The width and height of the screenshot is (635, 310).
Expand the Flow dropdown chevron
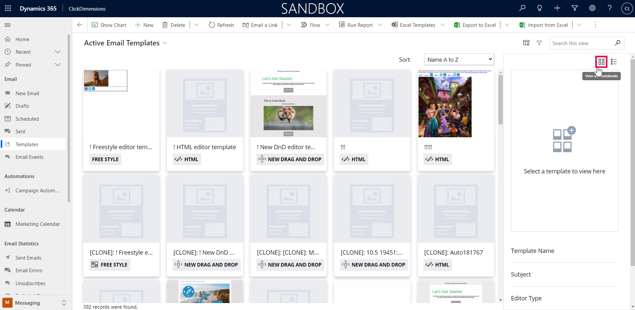pos(327,25)
